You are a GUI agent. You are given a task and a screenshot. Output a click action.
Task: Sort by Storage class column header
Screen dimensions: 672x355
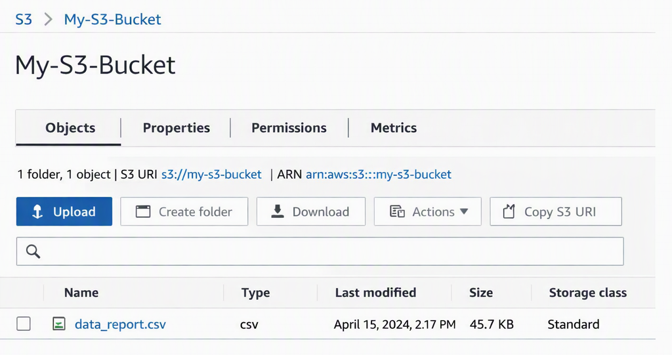587,293
